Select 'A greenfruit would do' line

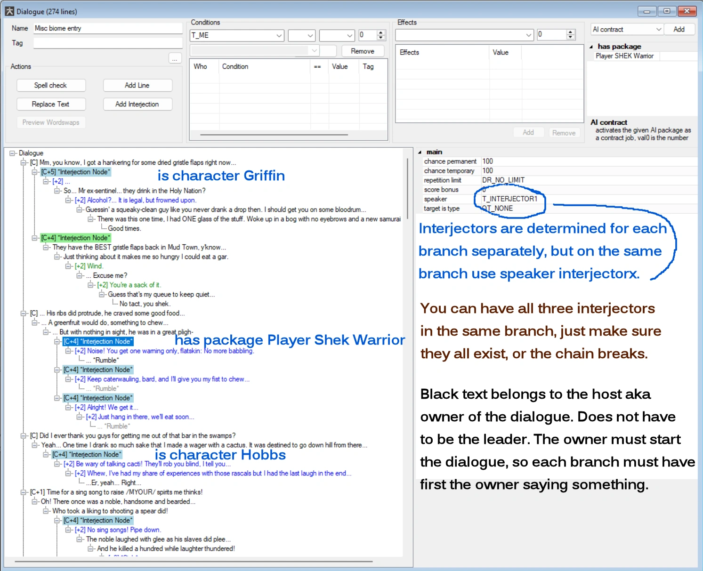click(x=105, y=322)
